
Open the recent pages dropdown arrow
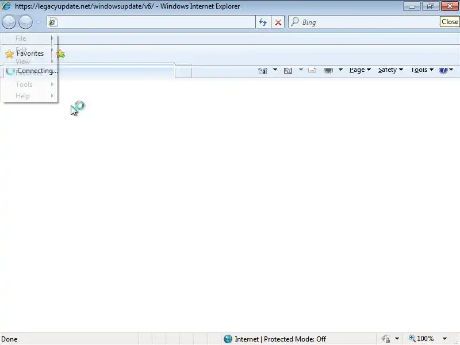(38, 22)
